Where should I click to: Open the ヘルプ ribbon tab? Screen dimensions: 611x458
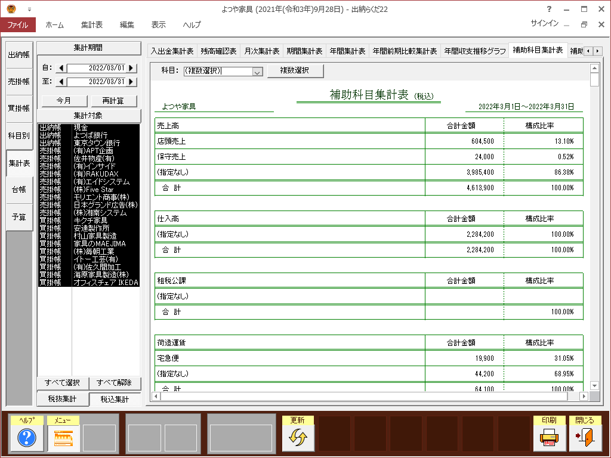tap(192, 25)
